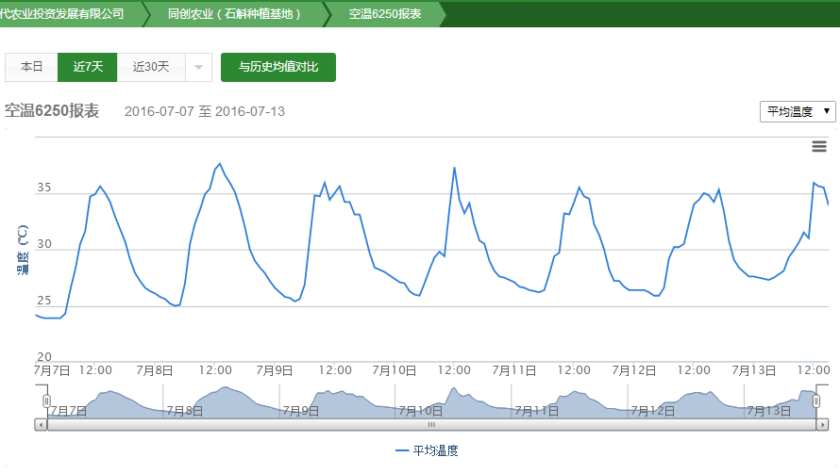Click the navigator's right range handle
This screenshot has width=840, height=474.
click(817, 401)
